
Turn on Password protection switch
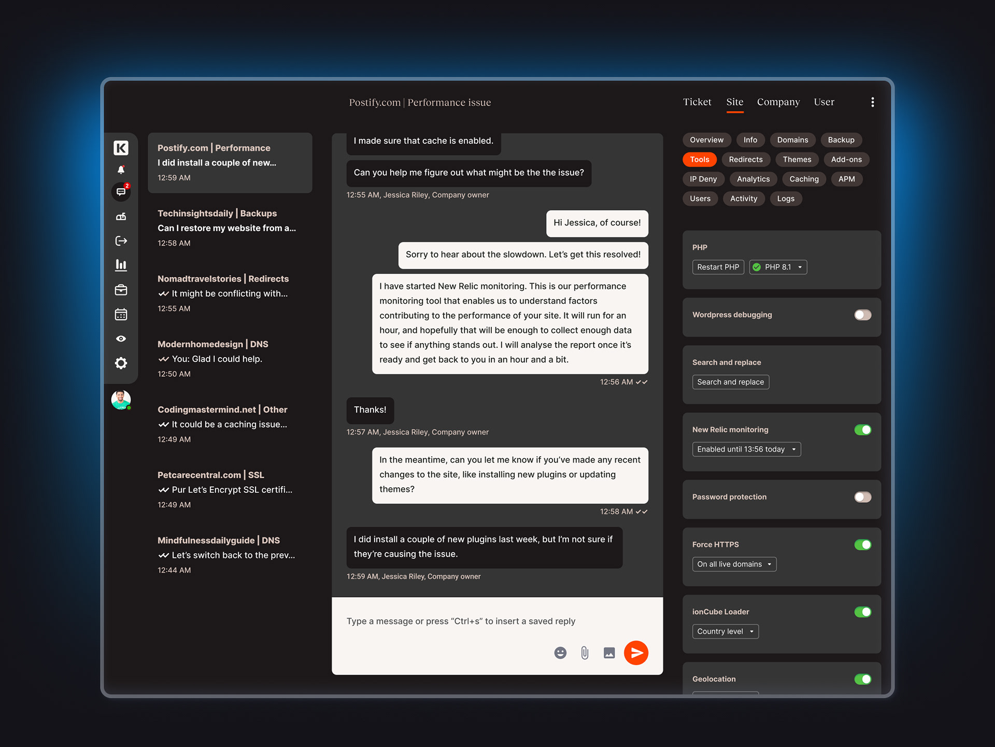pyautogui.click(x=862, y=497)
